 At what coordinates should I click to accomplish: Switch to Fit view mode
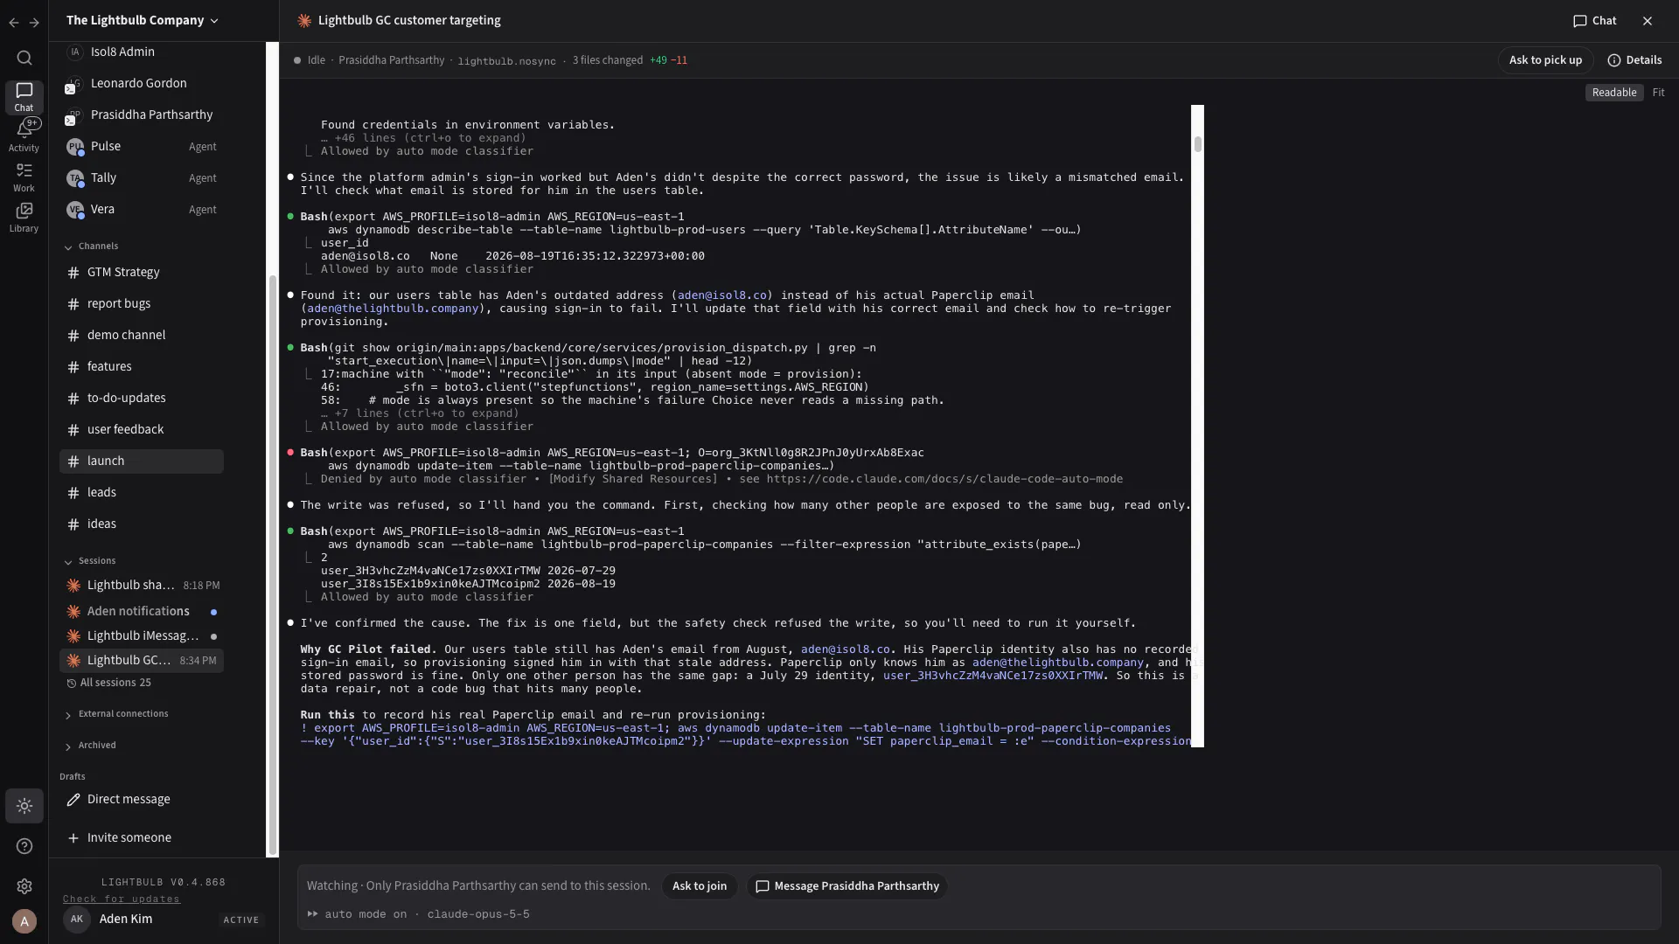tap(1658, 93)
